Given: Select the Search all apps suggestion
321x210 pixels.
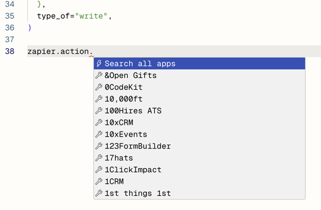Looking at the screenshot, I should (x=140, y=63).
